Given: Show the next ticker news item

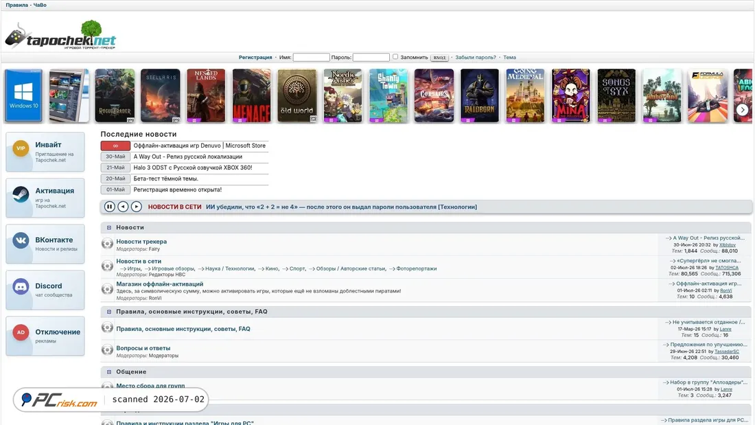Looking at the screenshot, I should point(137,207).
